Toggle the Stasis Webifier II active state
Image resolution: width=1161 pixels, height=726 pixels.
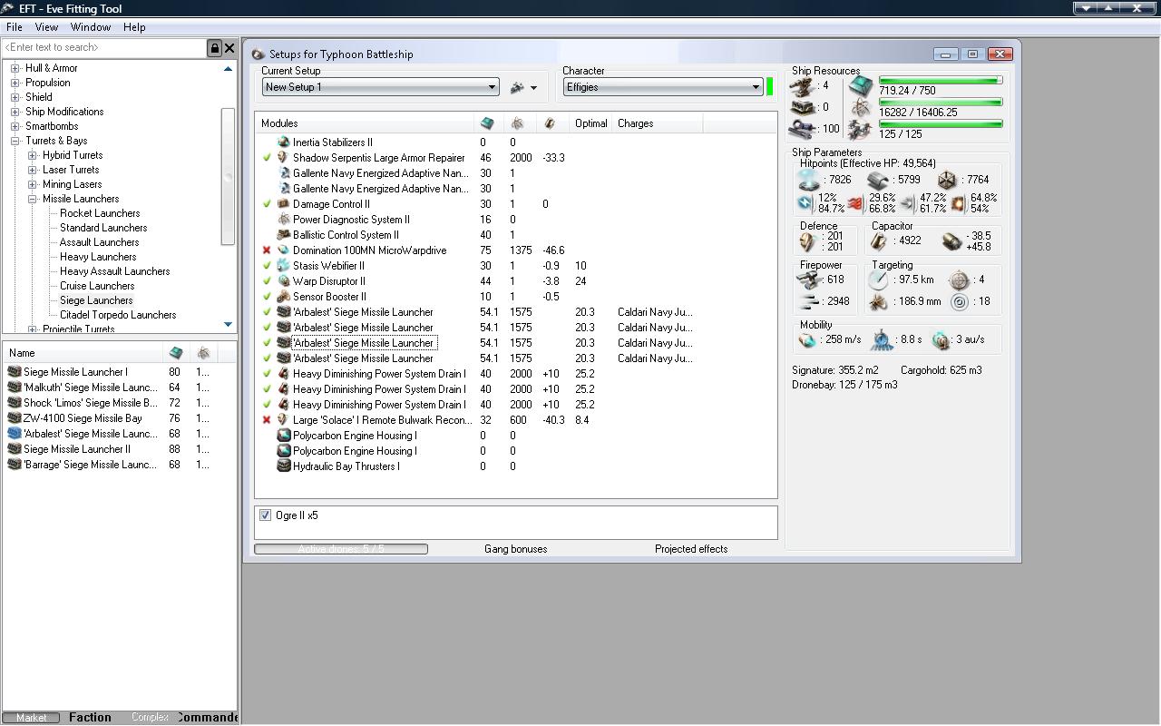pyautogui.click(x=267, y=266)
